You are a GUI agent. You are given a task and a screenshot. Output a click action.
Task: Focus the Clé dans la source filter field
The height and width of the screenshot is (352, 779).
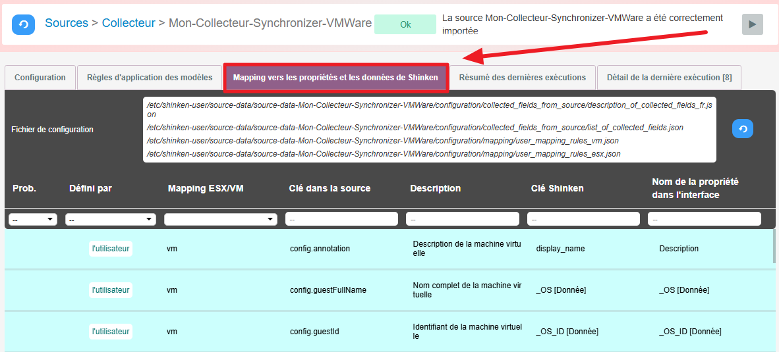pyautogui.click(x=341, y=219)
